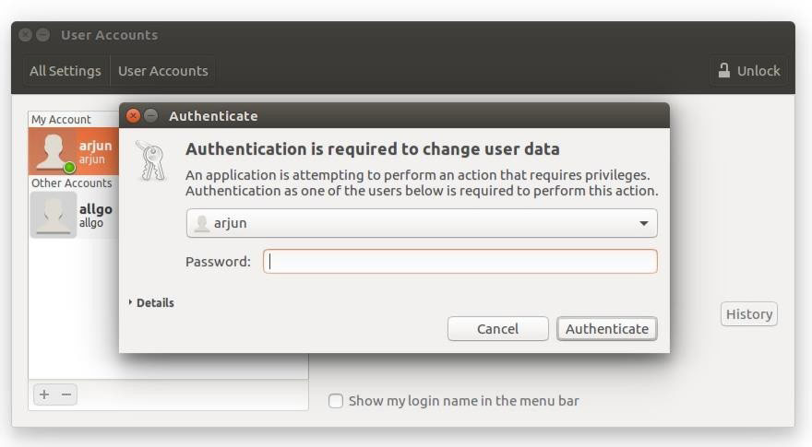Click User Accounts in header bar
Image resolution: width=812 pixels, height=447 pixels.
click(162, 71)
